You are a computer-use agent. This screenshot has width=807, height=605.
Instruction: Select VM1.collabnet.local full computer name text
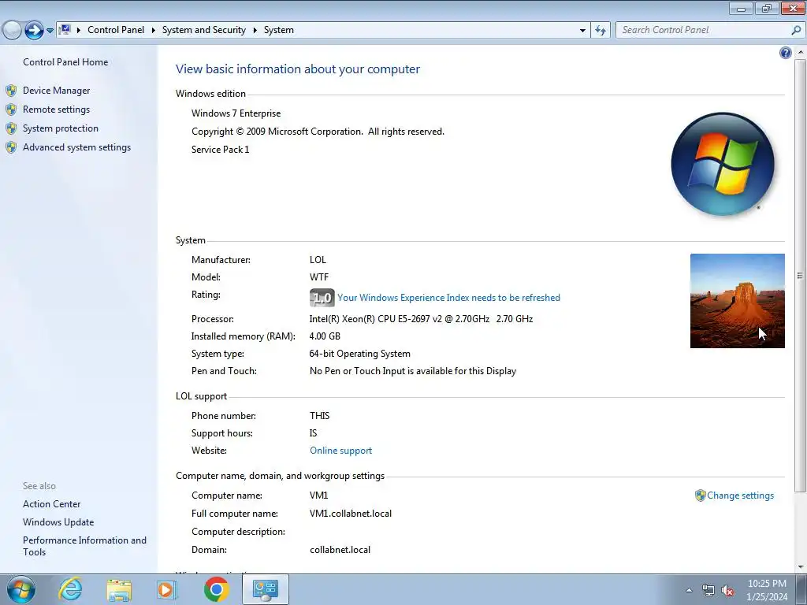coord(351,514)
